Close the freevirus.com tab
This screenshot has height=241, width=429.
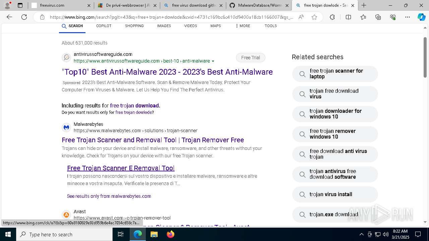(89, 5)
